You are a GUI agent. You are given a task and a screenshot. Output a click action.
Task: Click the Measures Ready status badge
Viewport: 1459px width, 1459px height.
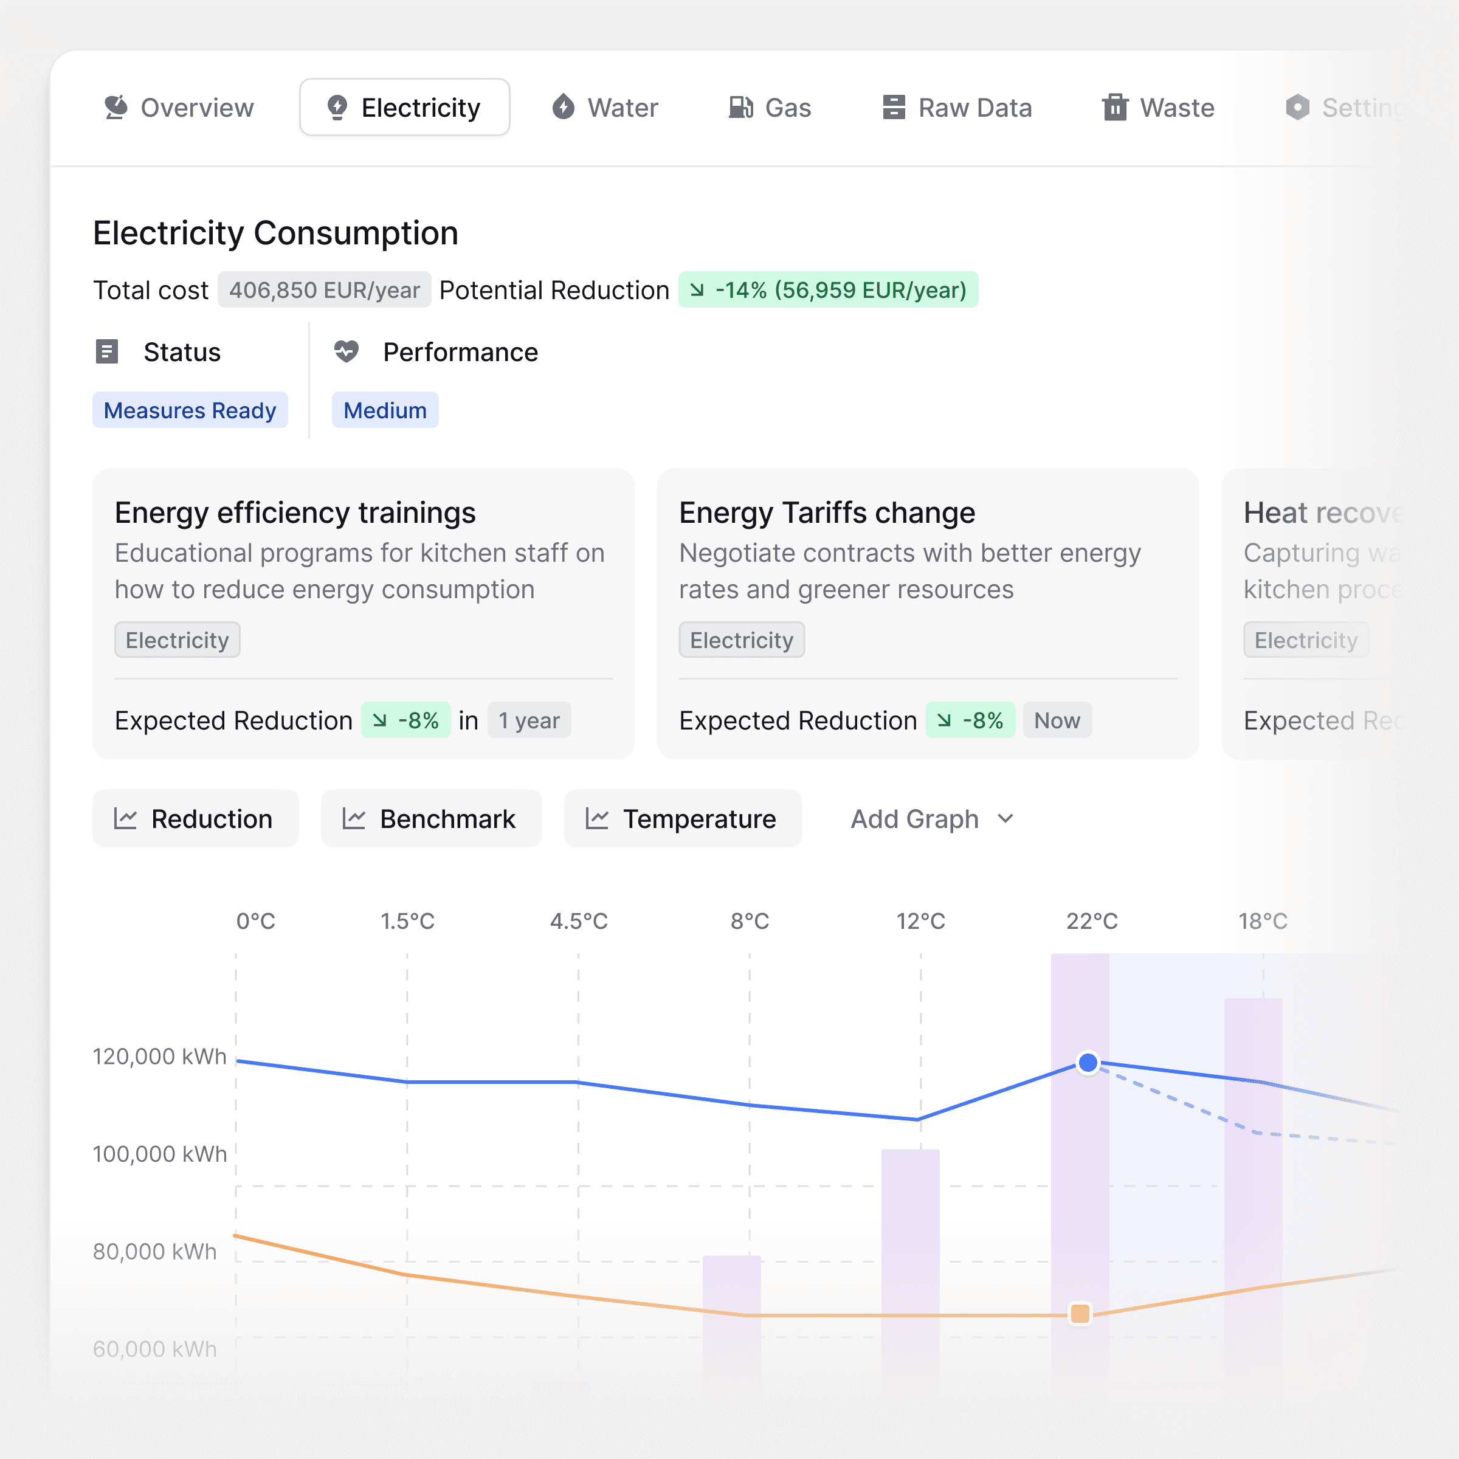point(190,410)
